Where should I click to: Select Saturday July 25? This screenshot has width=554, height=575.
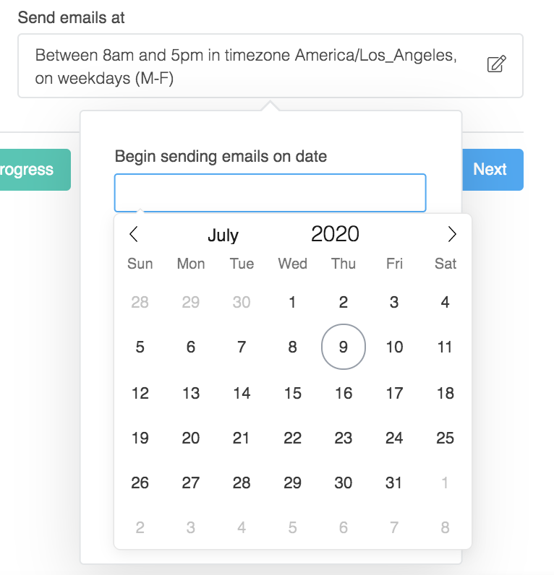446,438
